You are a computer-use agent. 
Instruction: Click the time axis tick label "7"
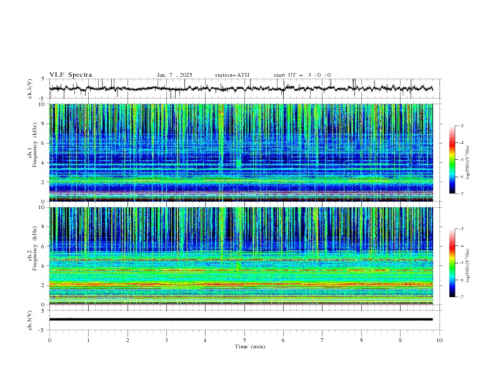[x=322, y=340]
